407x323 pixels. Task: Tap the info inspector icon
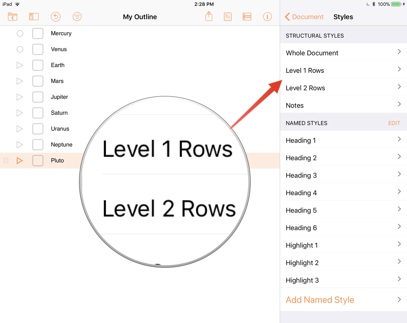[x=267, y=17]
